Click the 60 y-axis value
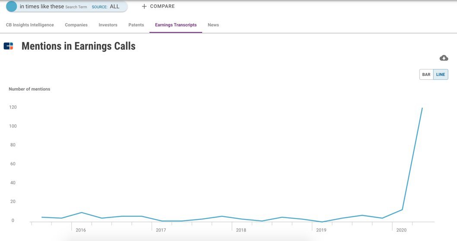457x241 pixels. tap(13, 164)
